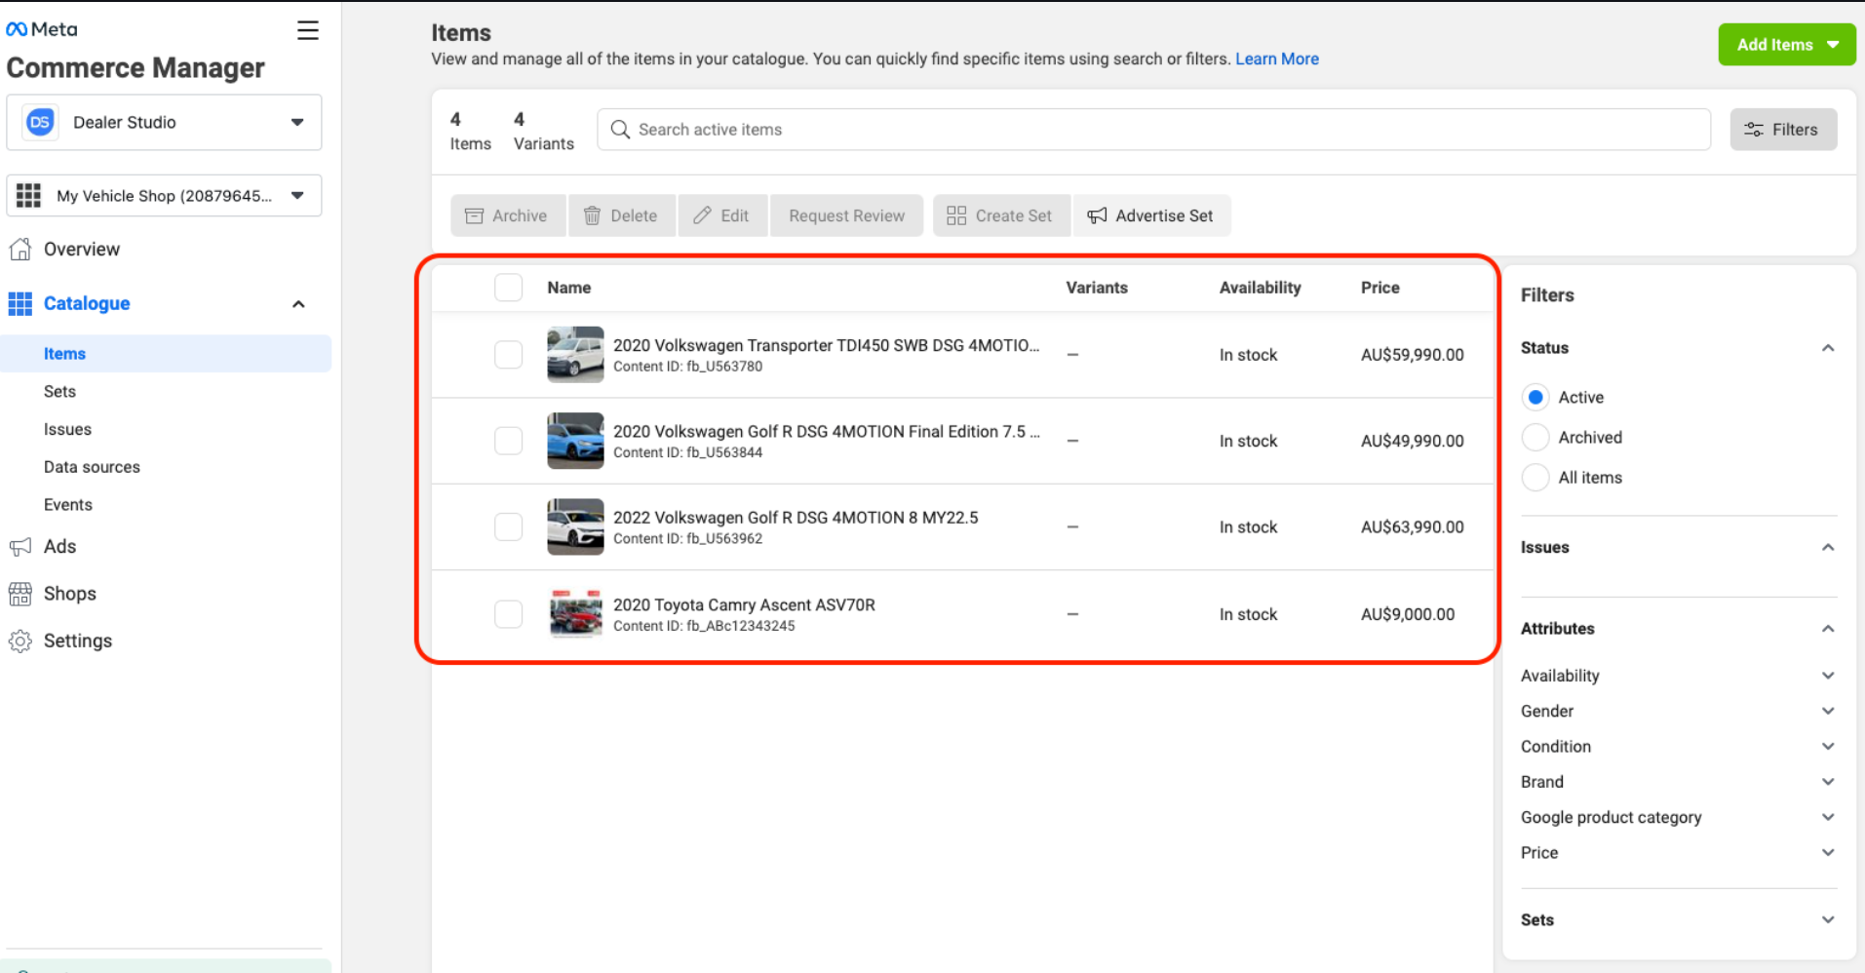
Task: Tick checkbox for 2022 Volkswagen Golf R
Action: point(508,526)
